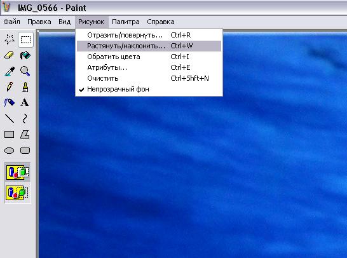Select the Ellipse shape tool

coord(10,151)
